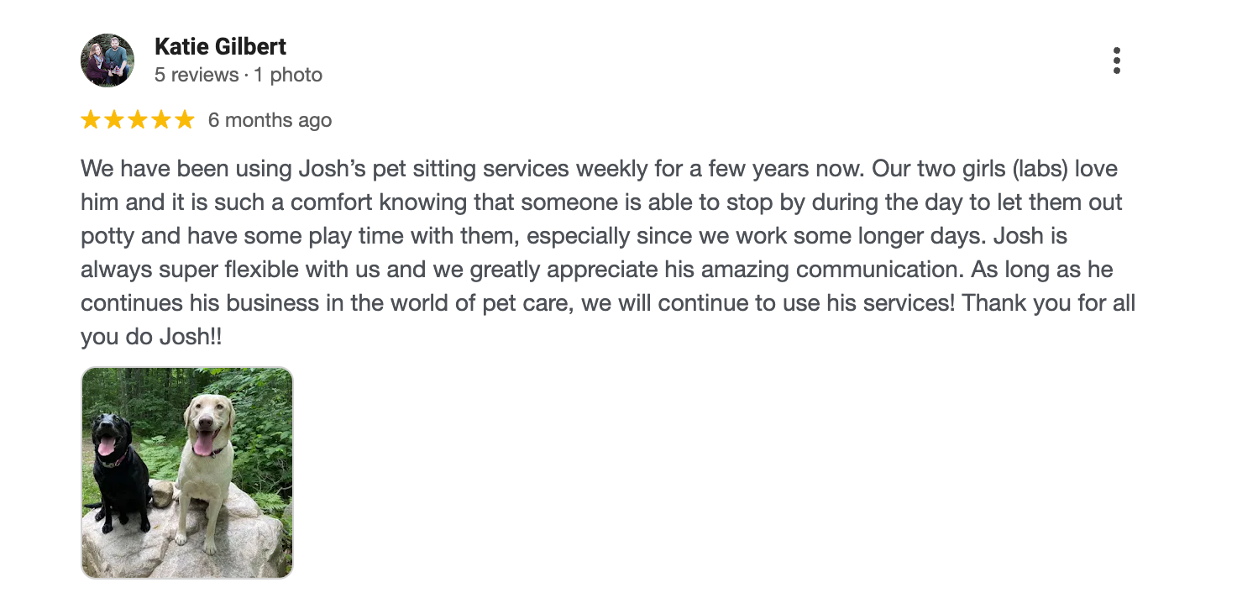
Task: Open the two dogs photo thumbnail
Action: click(x=187, y=473)
